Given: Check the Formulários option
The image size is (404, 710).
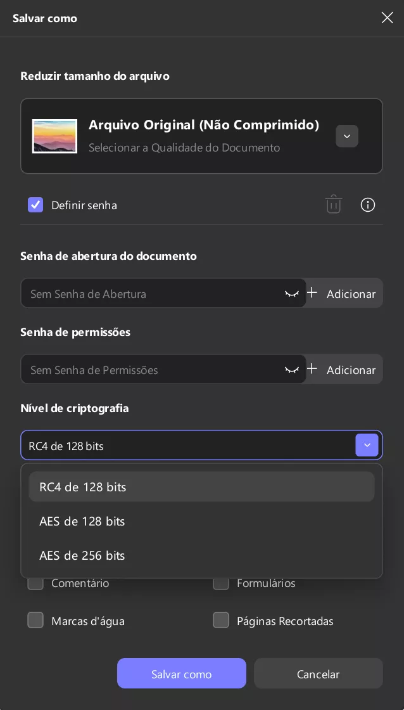Looking at the screenshot, I should (221, 583).
